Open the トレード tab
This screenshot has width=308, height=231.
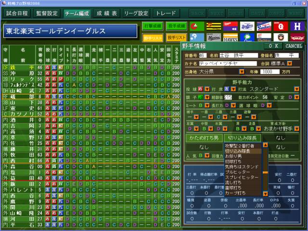coord(166,13)
